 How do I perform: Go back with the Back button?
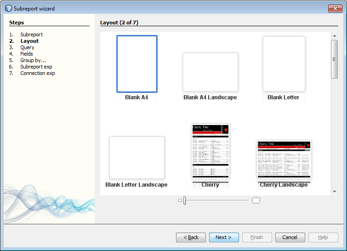(x=191, y=237)
